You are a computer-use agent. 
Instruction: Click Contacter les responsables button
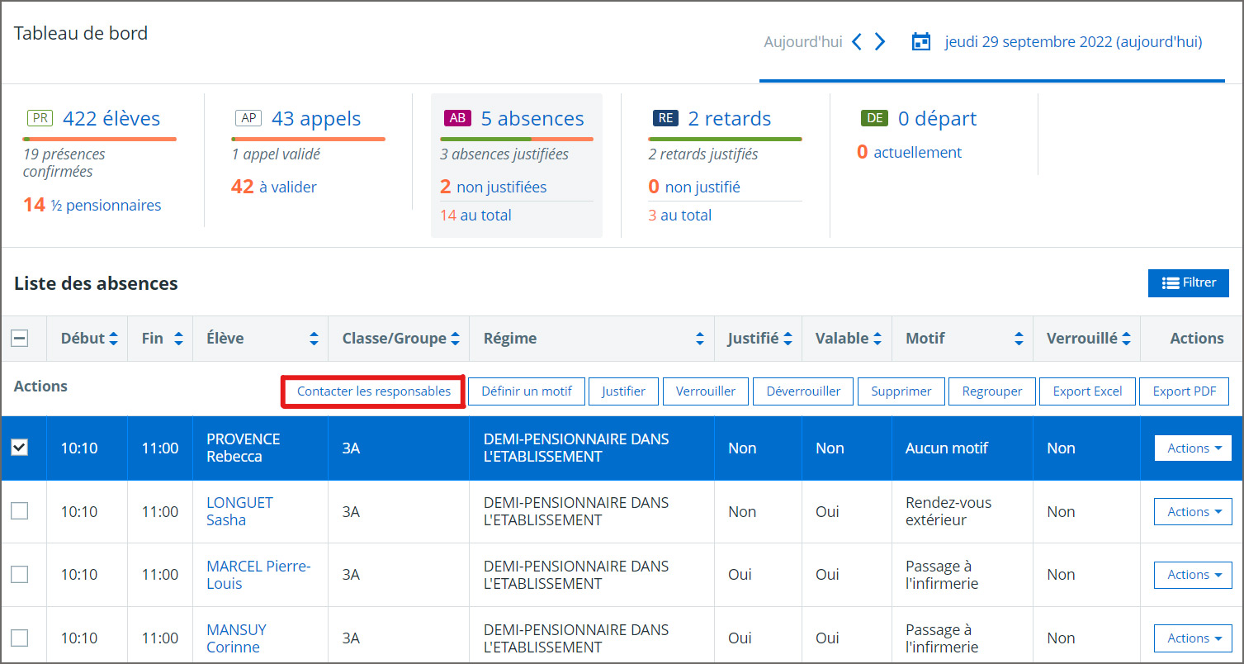[x=374, y=391]
